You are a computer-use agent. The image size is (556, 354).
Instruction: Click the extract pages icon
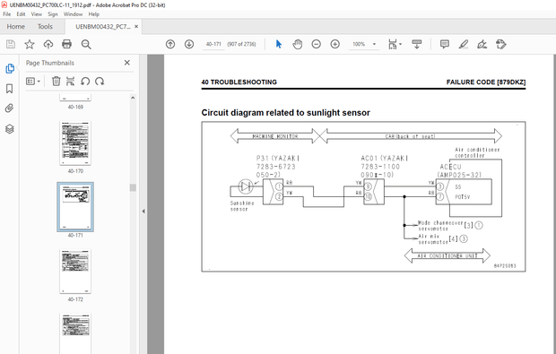(x=71, y=82)
